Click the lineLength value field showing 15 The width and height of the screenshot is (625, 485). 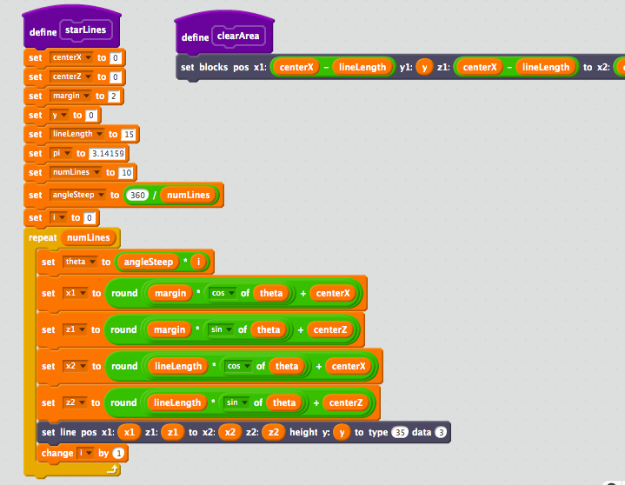pyautogui.click(x=130, y=135)
